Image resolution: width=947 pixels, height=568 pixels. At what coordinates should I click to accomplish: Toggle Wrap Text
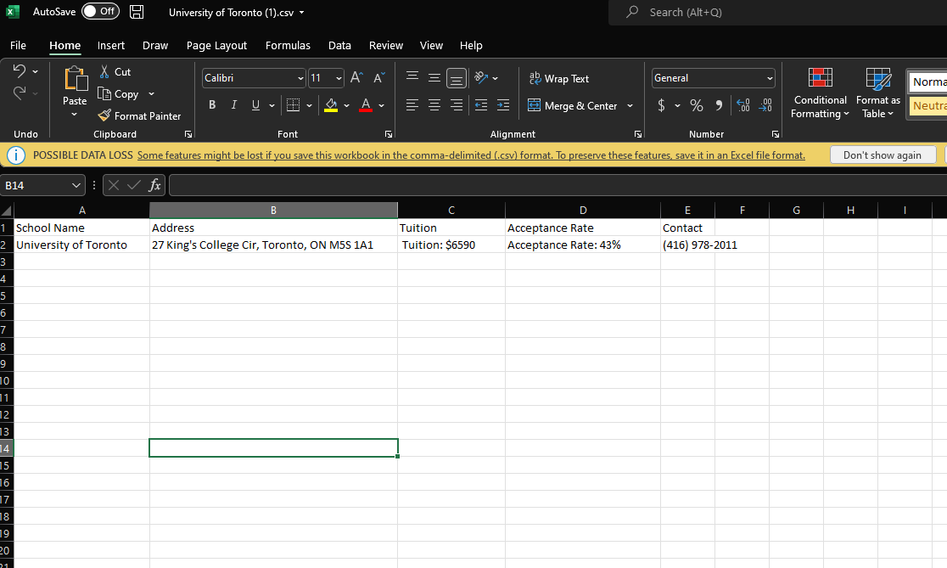tap(559, 79)
